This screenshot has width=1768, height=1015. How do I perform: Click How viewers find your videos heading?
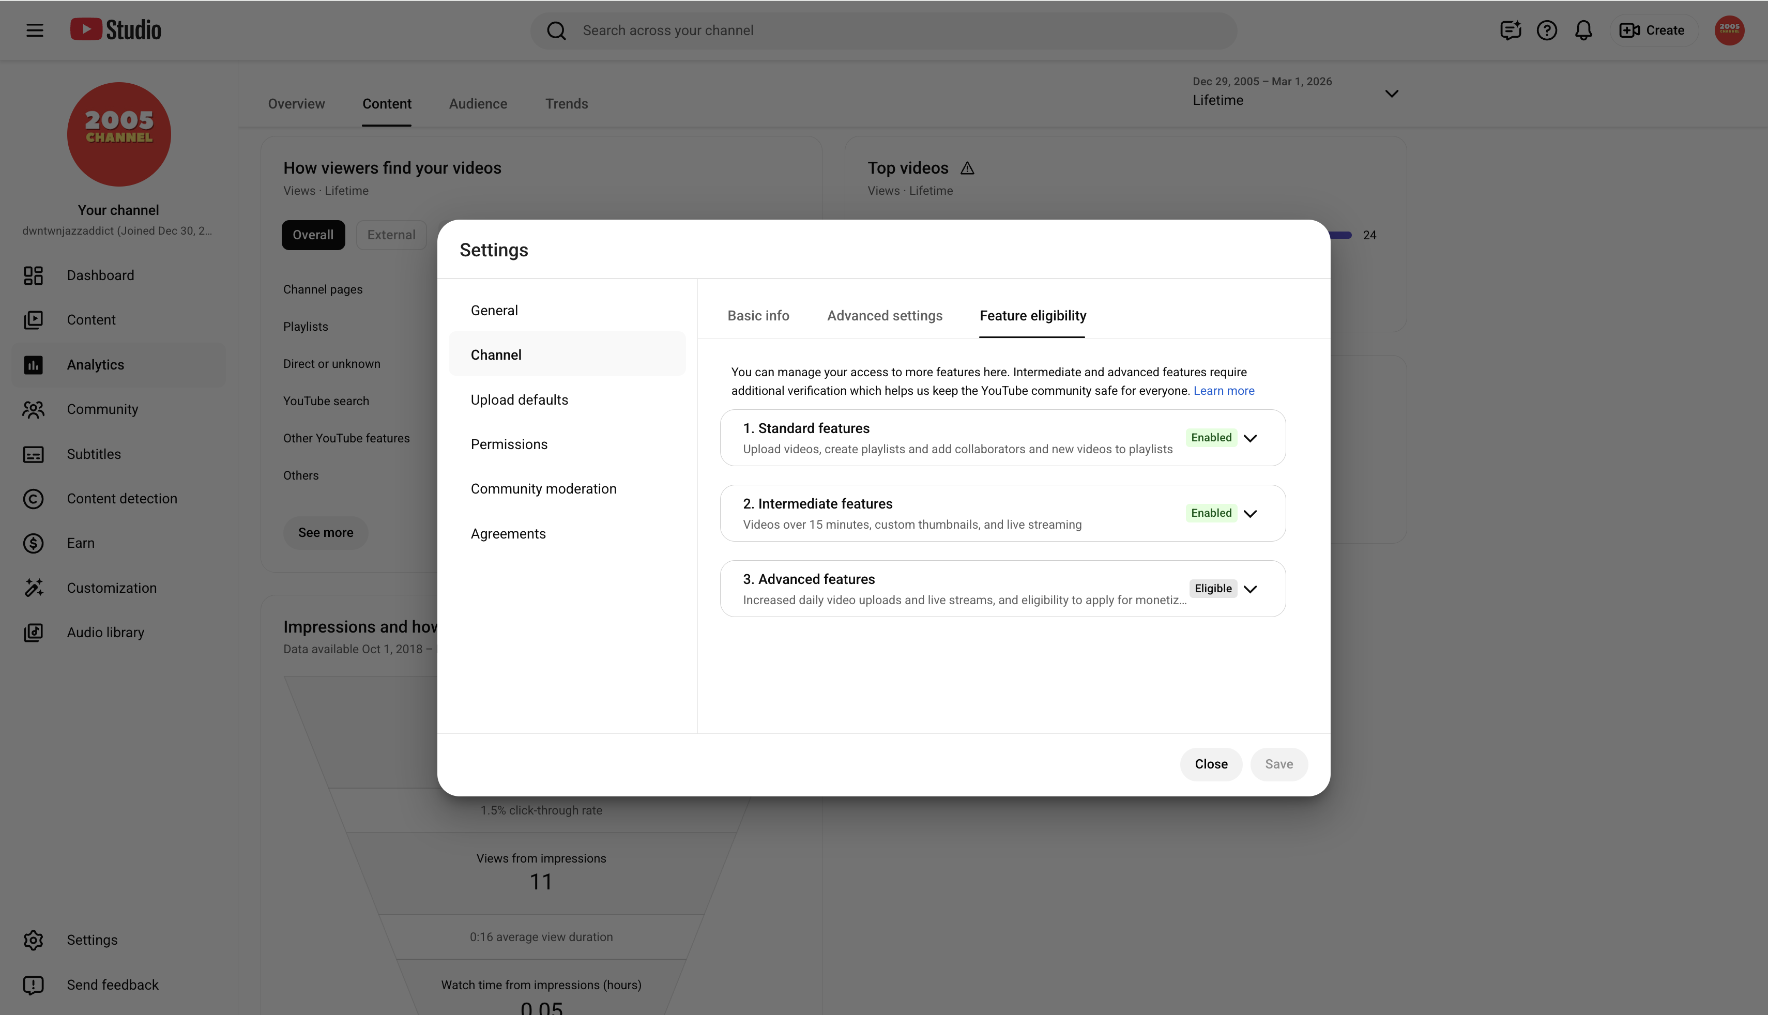[392, 168]
